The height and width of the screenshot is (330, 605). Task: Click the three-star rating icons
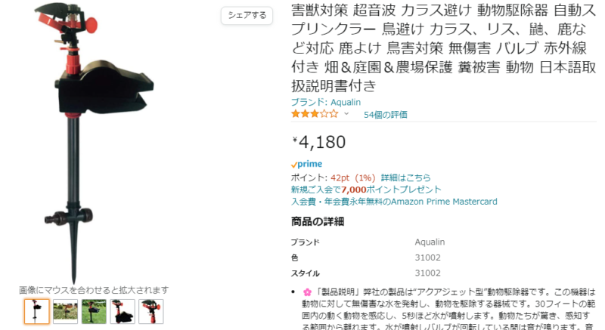point(315,113)
